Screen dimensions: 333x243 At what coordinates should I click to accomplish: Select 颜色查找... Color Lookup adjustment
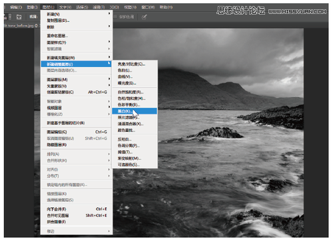(x=135, y=130)
